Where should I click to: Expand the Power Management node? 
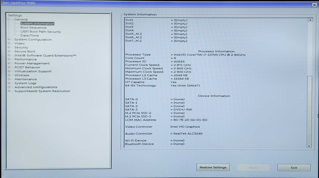[x=9, y=63]
